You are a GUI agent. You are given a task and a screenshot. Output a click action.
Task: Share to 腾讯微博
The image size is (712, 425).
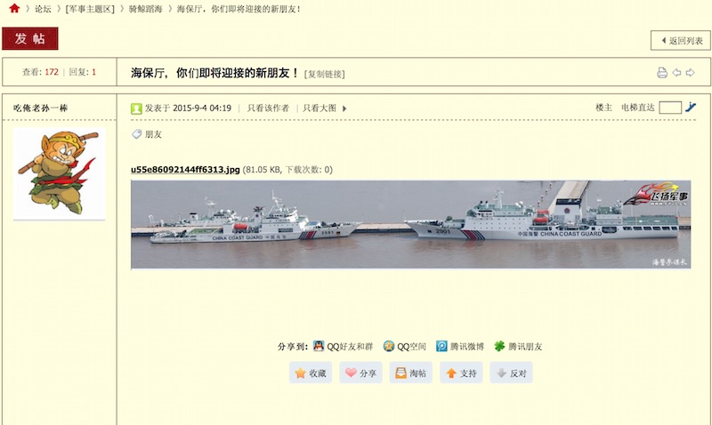[x=460, y=347]
